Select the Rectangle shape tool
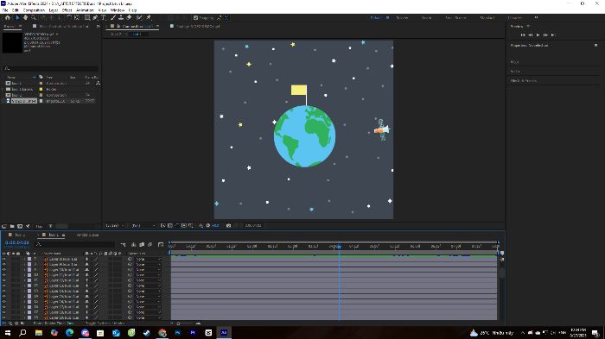 point(87,18)
